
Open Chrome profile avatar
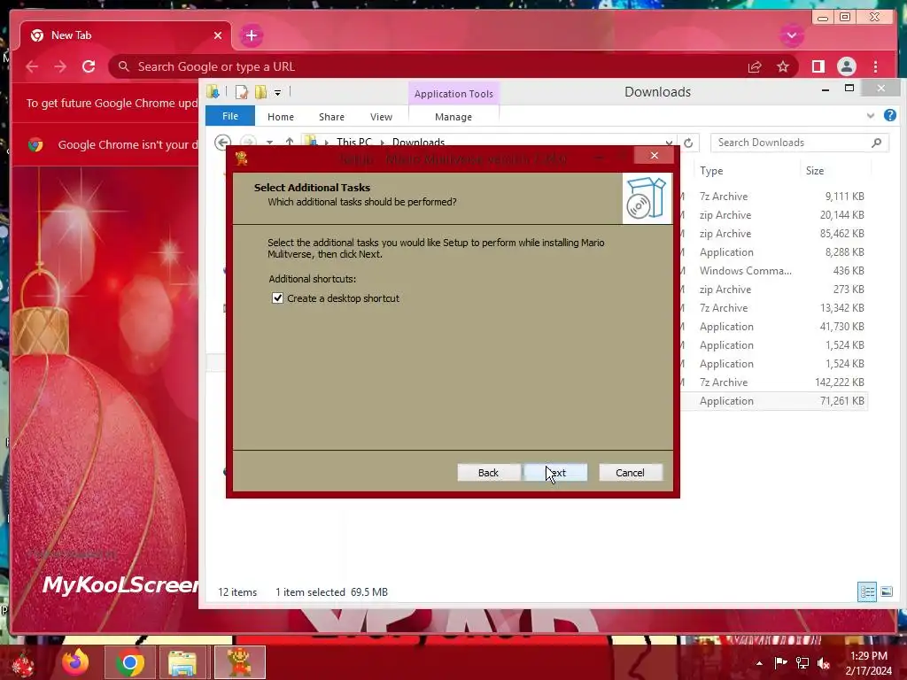pyautogui.click(x=846, y=66)
